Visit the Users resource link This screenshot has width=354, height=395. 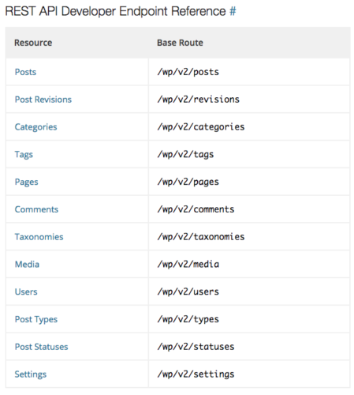[26, 292]
